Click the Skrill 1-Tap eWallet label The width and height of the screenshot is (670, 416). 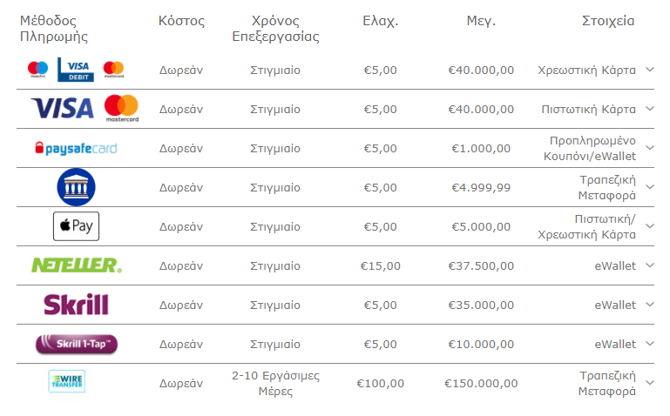pyautogui.click(x=615, y=344)
